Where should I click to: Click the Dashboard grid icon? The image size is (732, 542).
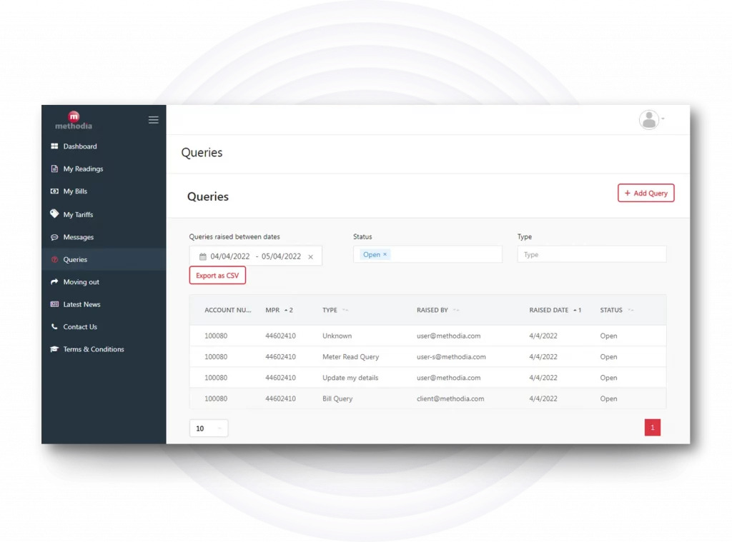point(54,146)
